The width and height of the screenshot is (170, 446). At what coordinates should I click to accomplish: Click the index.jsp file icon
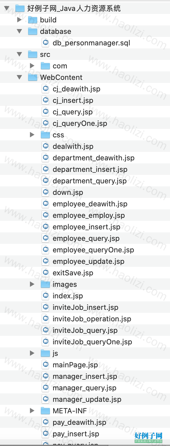click(x=45, y=296)
